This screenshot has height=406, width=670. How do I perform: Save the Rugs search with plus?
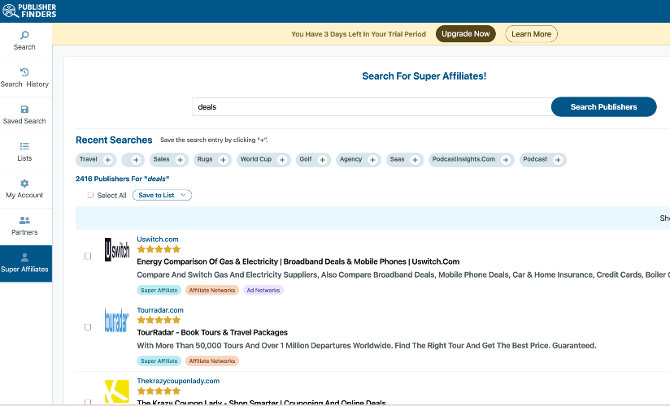[223, 160]
